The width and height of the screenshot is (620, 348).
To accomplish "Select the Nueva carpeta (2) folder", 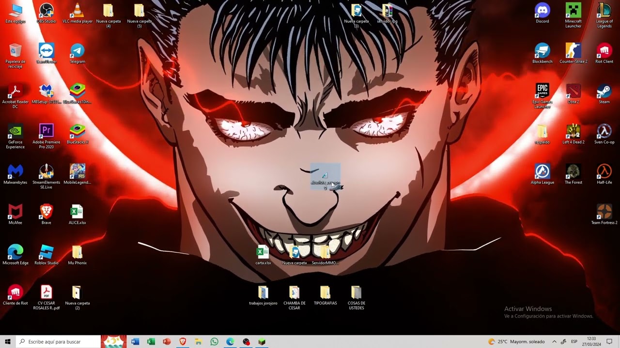I will pos(77,298).
